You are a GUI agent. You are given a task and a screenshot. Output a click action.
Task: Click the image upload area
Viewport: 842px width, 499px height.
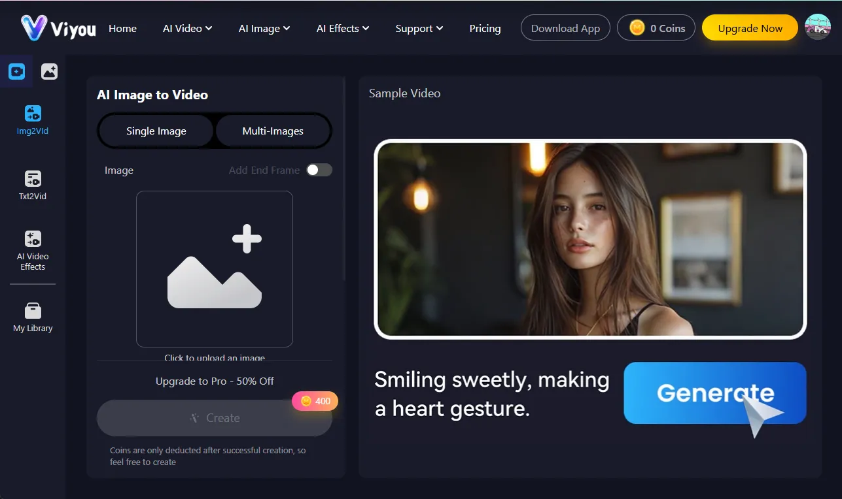tap(214, 268)
